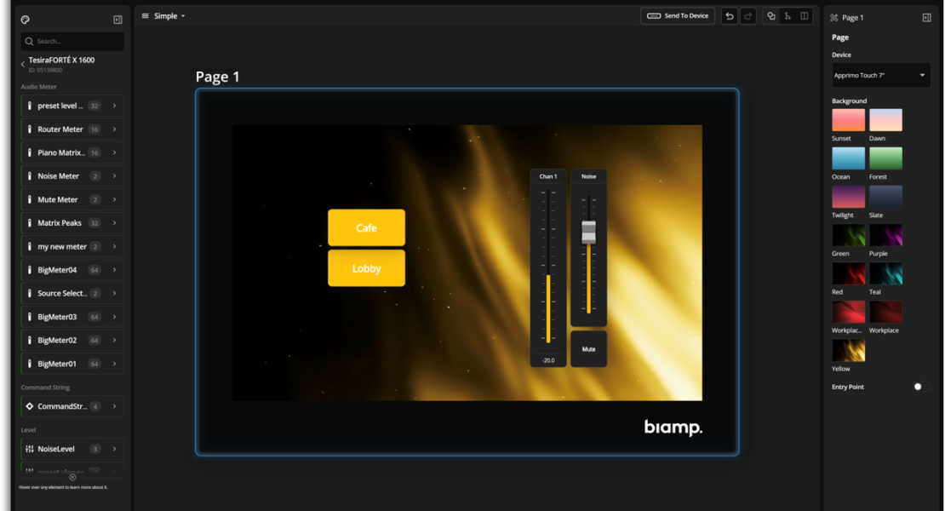
Task: Expand the preset level audio meter row
Action: [115, 106]
